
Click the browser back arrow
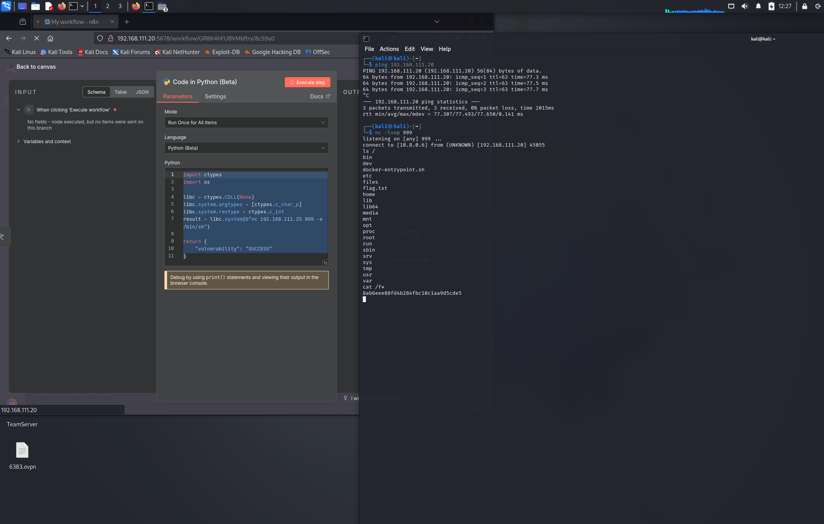pyautogui.click(x=9, y=38)
